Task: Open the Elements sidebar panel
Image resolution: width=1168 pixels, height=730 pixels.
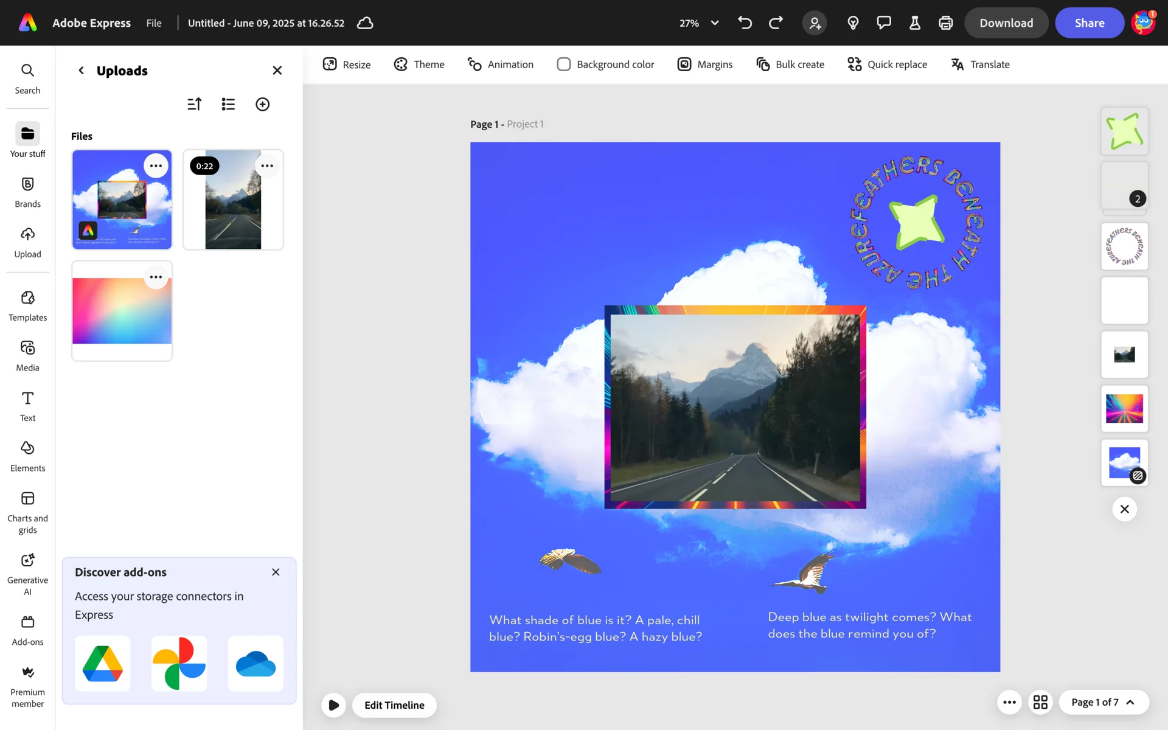Action: [27, 456]
